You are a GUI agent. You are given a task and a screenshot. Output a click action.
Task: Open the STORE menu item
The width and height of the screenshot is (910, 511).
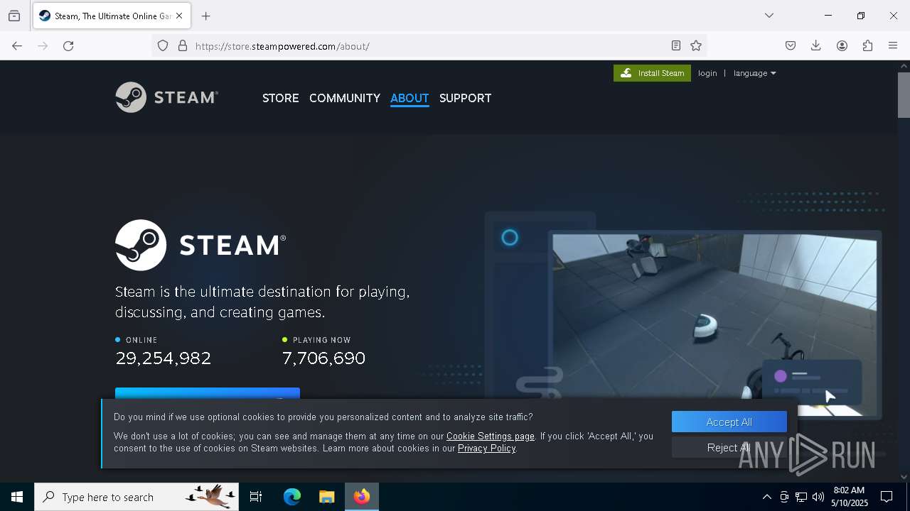pos(281,98)
